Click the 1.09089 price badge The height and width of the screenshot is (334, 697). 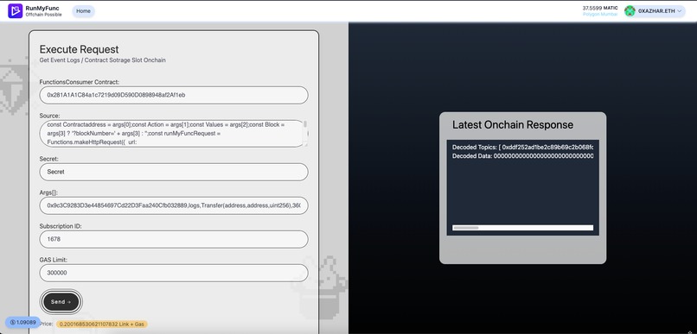coord(22,323)
